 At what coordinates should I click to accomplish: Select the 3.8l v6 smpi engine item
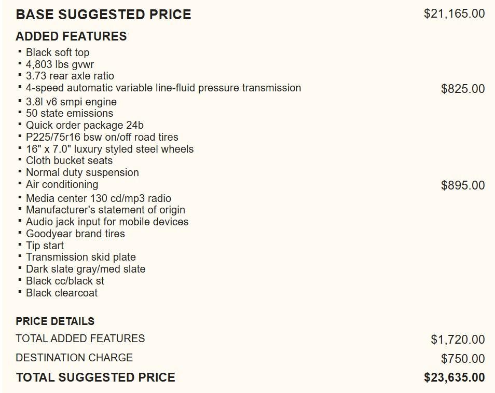(x=71, y=102)
